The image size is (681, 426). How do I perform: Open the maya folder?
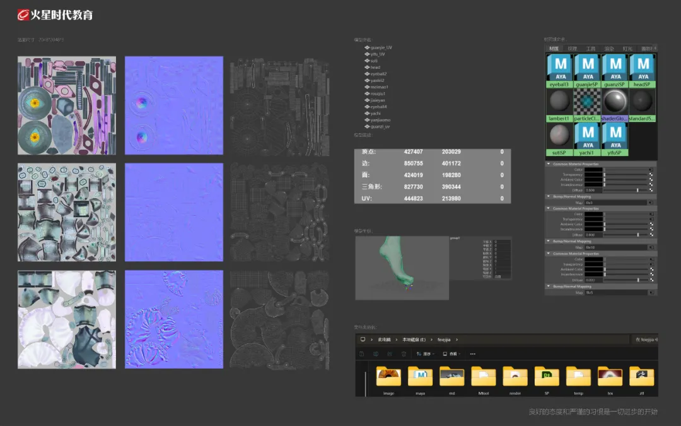coord(420,377)
